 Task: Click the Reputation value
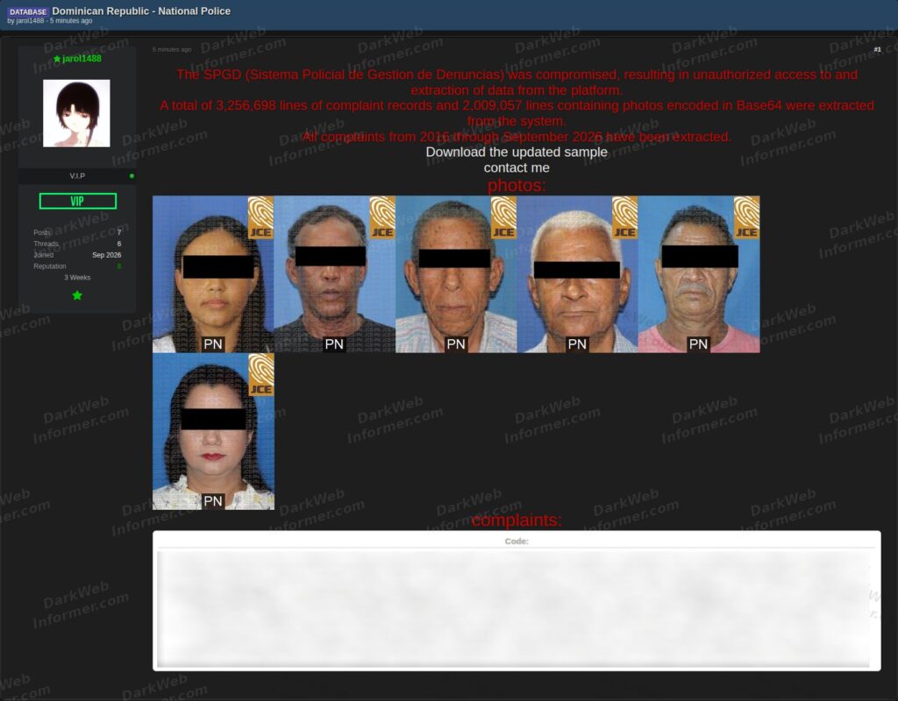119,266
